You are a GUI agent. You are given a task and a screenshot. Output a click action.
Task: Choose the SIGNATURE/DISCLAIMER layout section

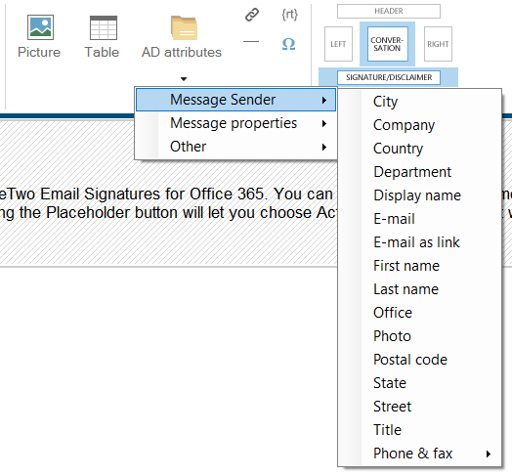pyautogui.click(x=389, y=77)
